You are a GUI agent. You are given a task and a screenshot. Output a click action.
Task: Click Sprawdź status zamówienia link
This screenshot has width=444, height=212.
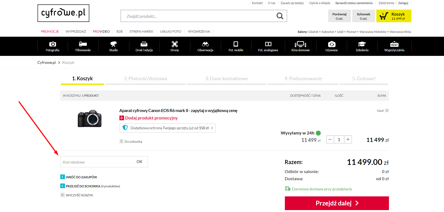point(354,3)
